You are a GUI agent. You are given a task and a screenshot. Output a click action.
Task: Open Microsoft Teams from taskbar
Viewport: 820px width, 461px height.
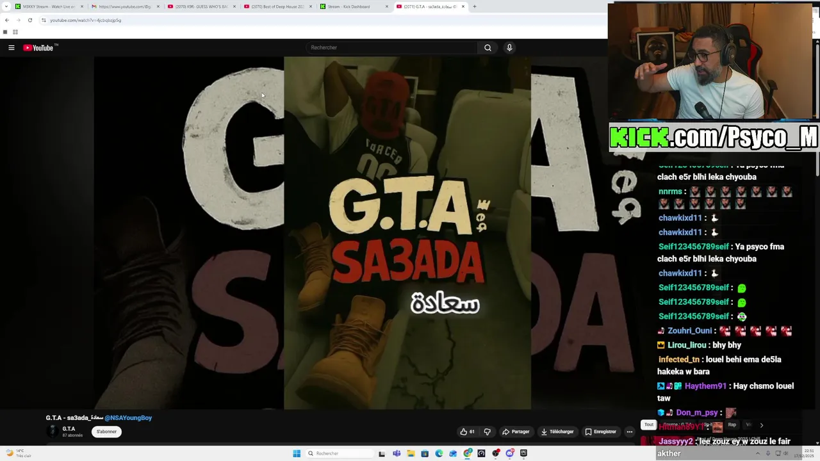[397, 453]
